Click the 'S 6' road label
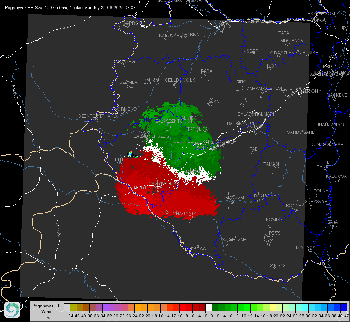Screen dimensions: 350x322 point(66,27)
